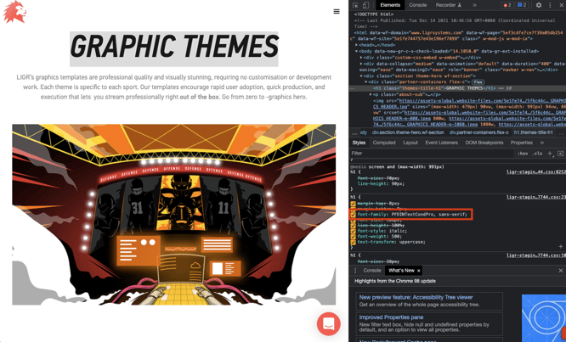Viewport: 566px width, 342px height.
Task: Uncheck the margin-top property checkbox
Action: (353, 204)
